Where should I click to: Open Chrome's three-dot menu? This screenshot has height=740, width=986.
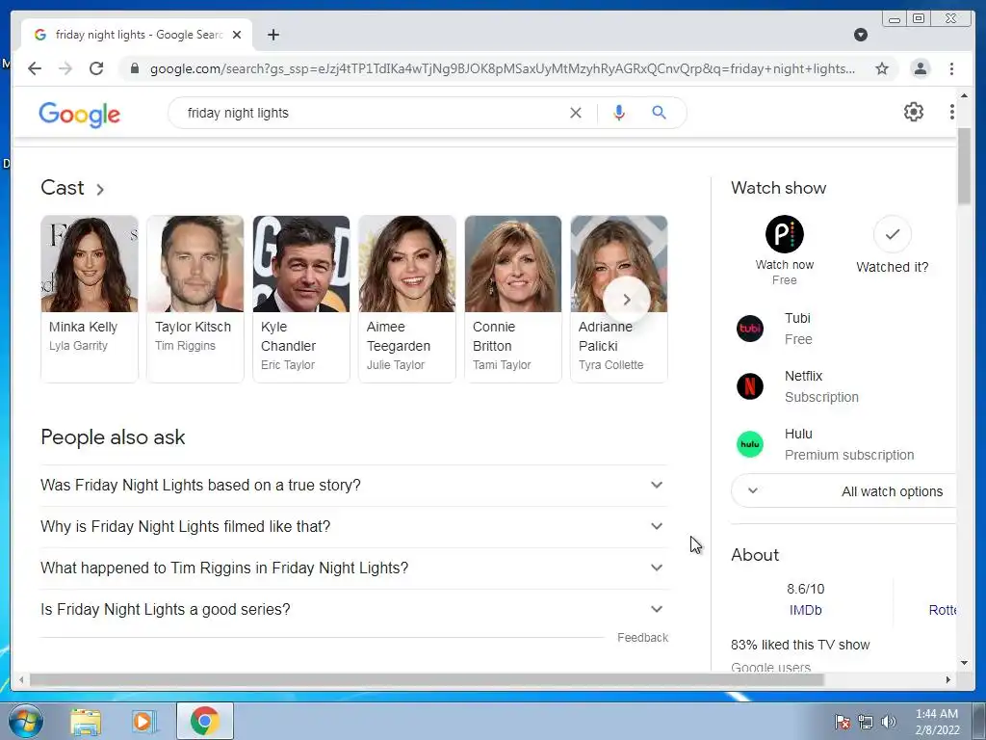pyautogui.click(x=951, y=68)
